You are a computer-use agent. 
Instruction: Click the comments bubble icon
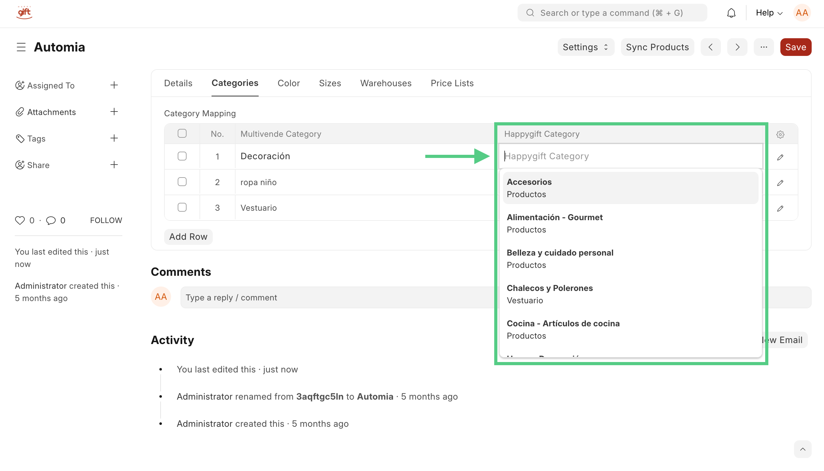[51, 220]
